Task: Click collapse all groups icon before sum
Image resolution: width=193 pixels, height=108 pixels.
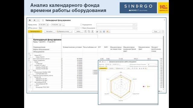Action: pos(89,31)
